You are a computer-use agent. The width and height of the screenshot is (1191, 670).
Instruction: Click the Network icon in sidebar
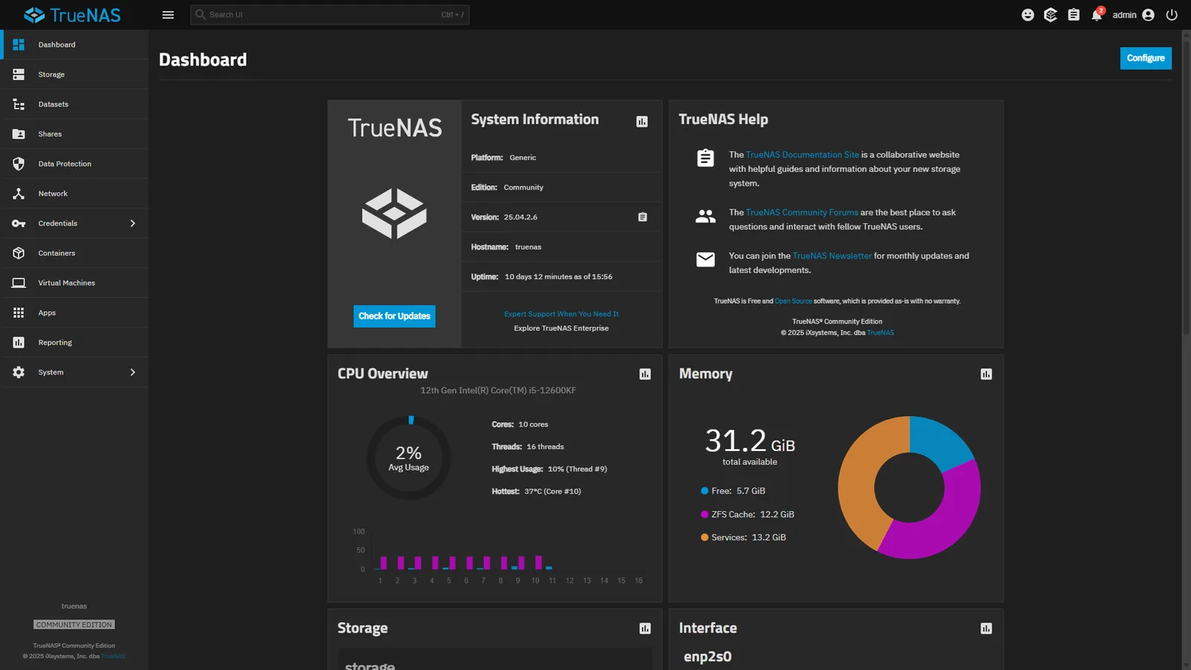tap(19, 194)
